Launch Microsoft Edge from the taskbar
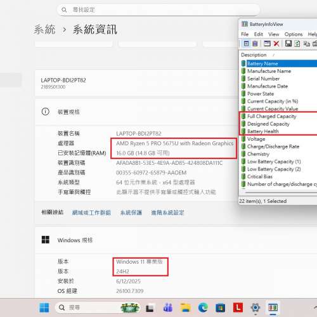This screenshot has width=317, height=317. coord(203,307)
